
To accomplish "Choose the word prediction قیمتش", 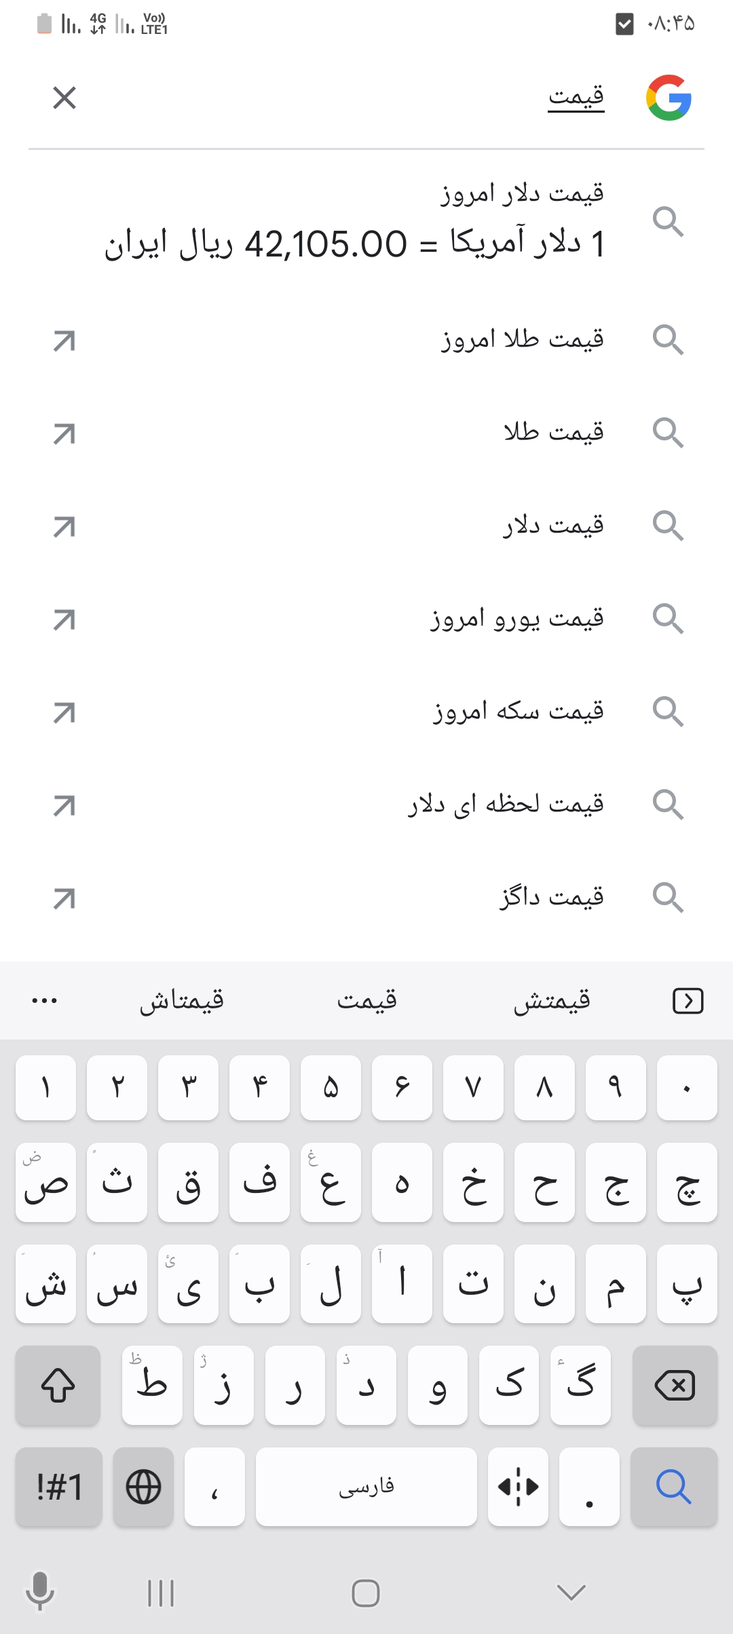I will click(552, 1001).
